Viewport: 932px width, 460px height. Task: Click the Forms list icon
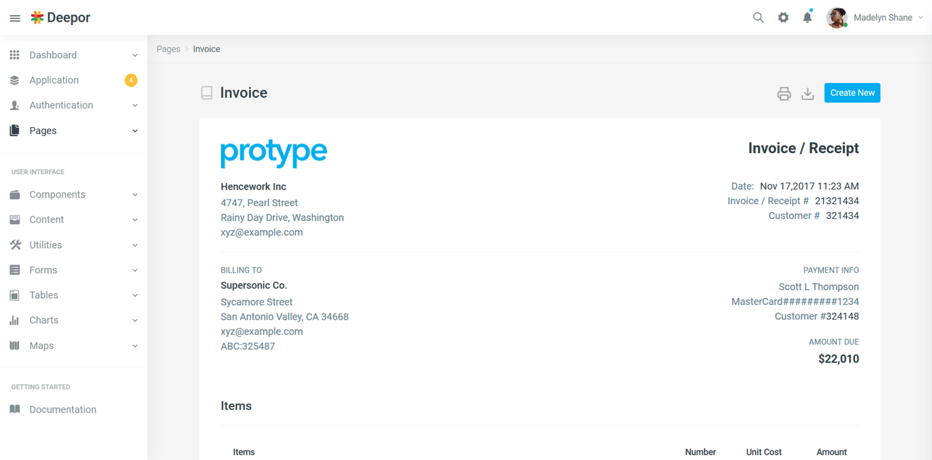point(14,270)
